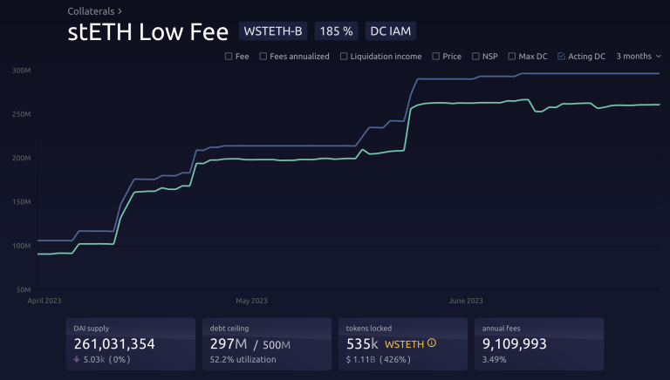Open the DAI supply stats card
This screenshot has width=670, height=380.
tap(131, 344)
